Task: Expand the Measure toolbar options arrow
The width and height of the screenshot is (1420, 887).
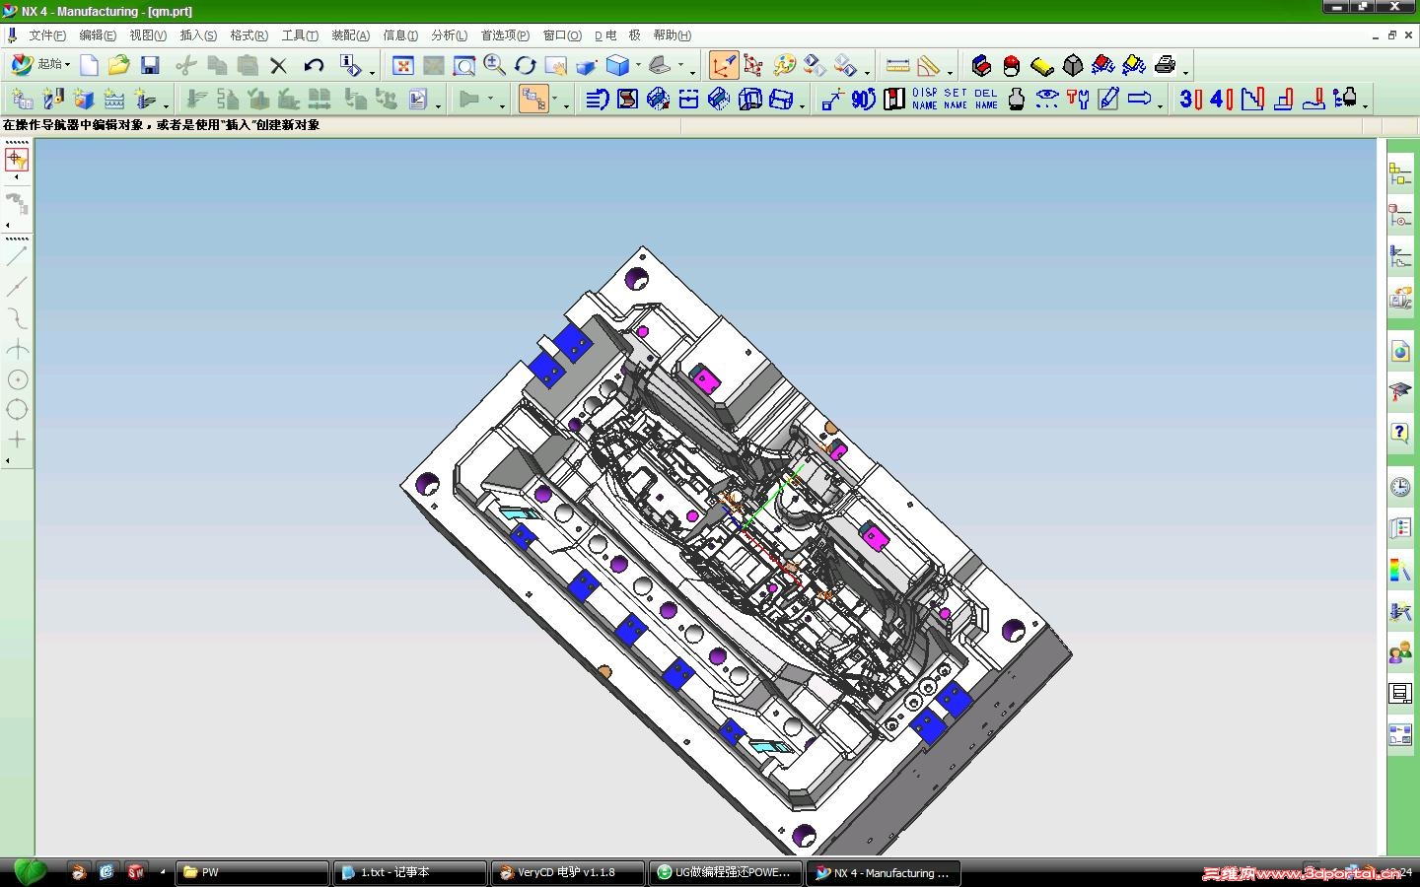Action: click(951, 72)
